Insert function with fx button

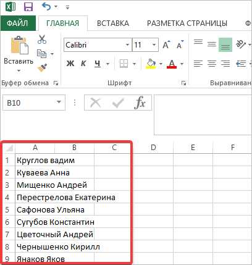[x=140, y=103]
